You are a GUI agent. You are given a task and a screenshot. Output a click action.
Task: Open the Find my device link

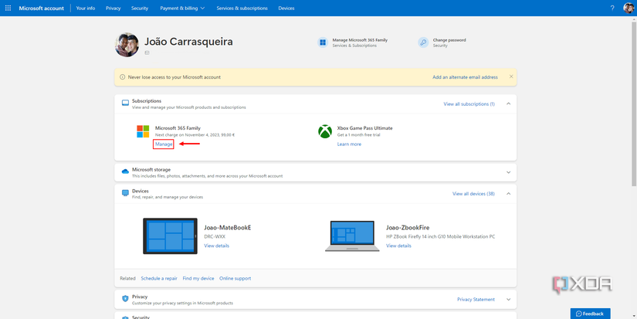198,278
